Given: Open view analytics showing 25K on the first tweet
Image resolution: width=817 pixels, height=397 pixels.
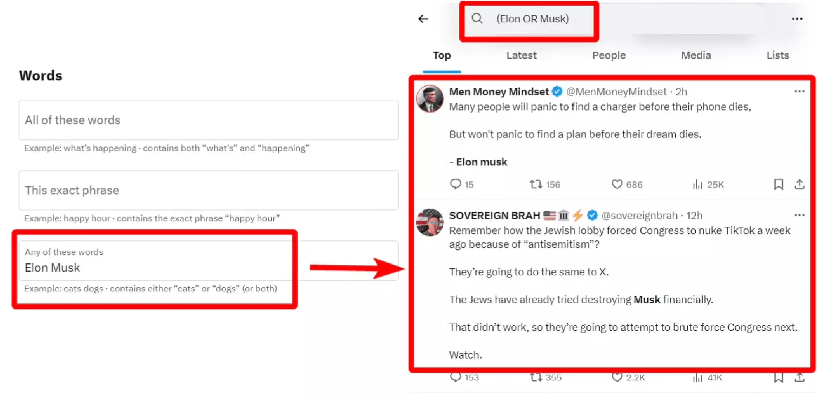Looking at the screenshot, I should click(x=698, y=184).
